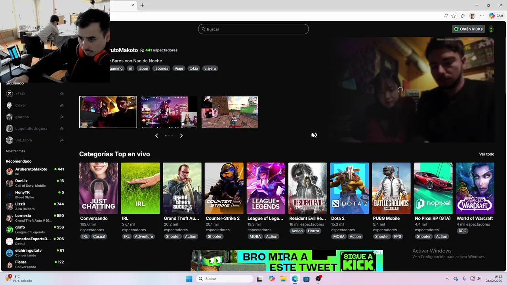
Task: Open HonyTK avatar in Recomendado
Action: (9, 195)
